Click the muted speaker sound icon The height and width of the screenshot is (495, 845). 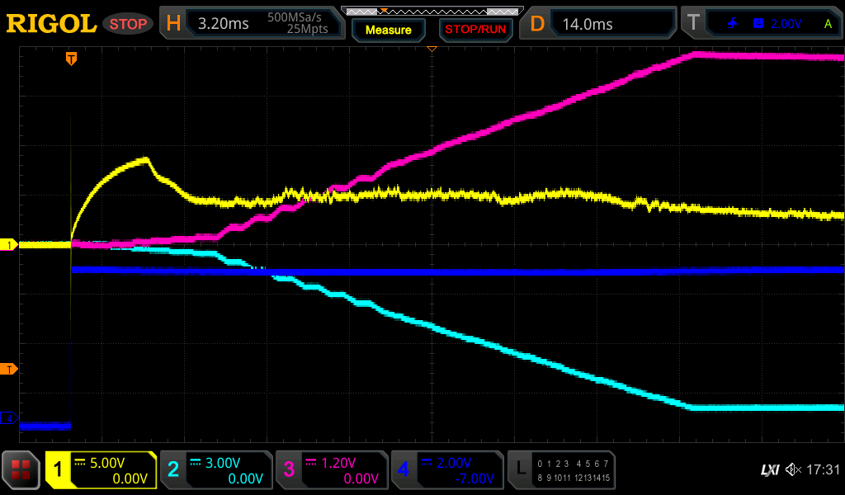[x=793, y=469]
